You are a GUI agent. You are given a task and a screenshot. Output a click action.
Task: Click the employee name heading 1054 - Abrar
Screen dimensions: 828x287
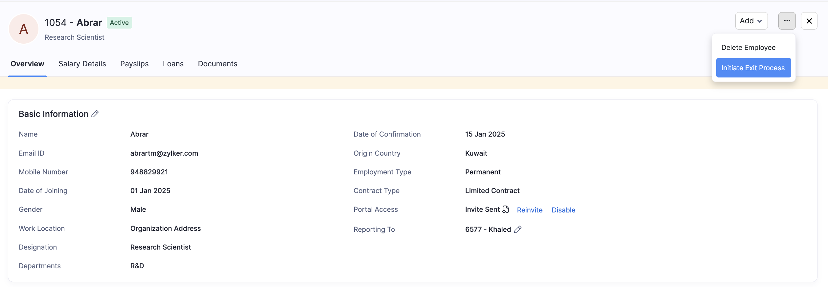pos(73,23)
